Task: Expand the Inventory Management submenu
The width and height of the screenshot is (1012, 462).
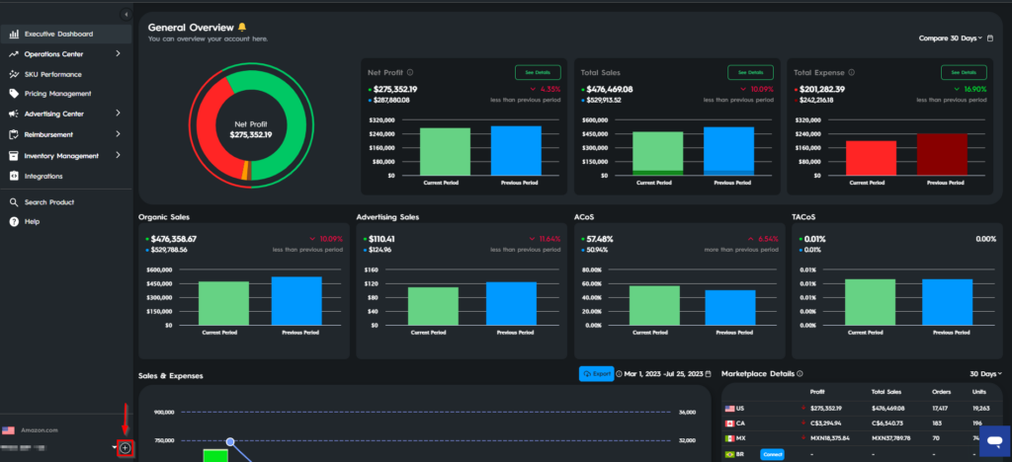Action: coord(118,156)
